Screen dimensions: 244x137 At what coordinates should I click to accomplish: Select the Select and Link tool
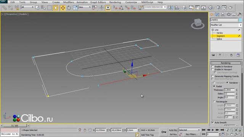pyautogui.click(x=4, y=8)
